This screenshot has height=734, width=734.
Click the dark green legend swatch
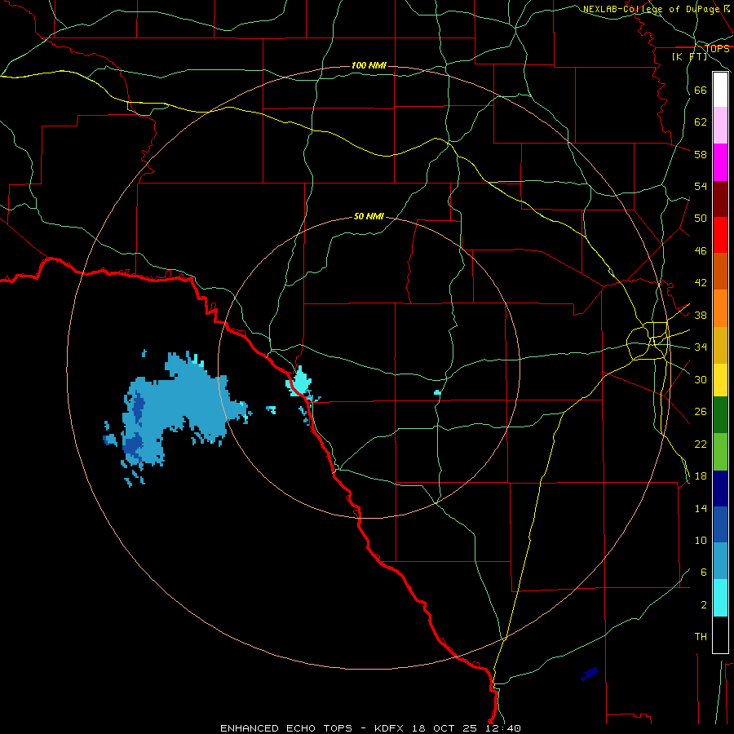tap(720, 415)
